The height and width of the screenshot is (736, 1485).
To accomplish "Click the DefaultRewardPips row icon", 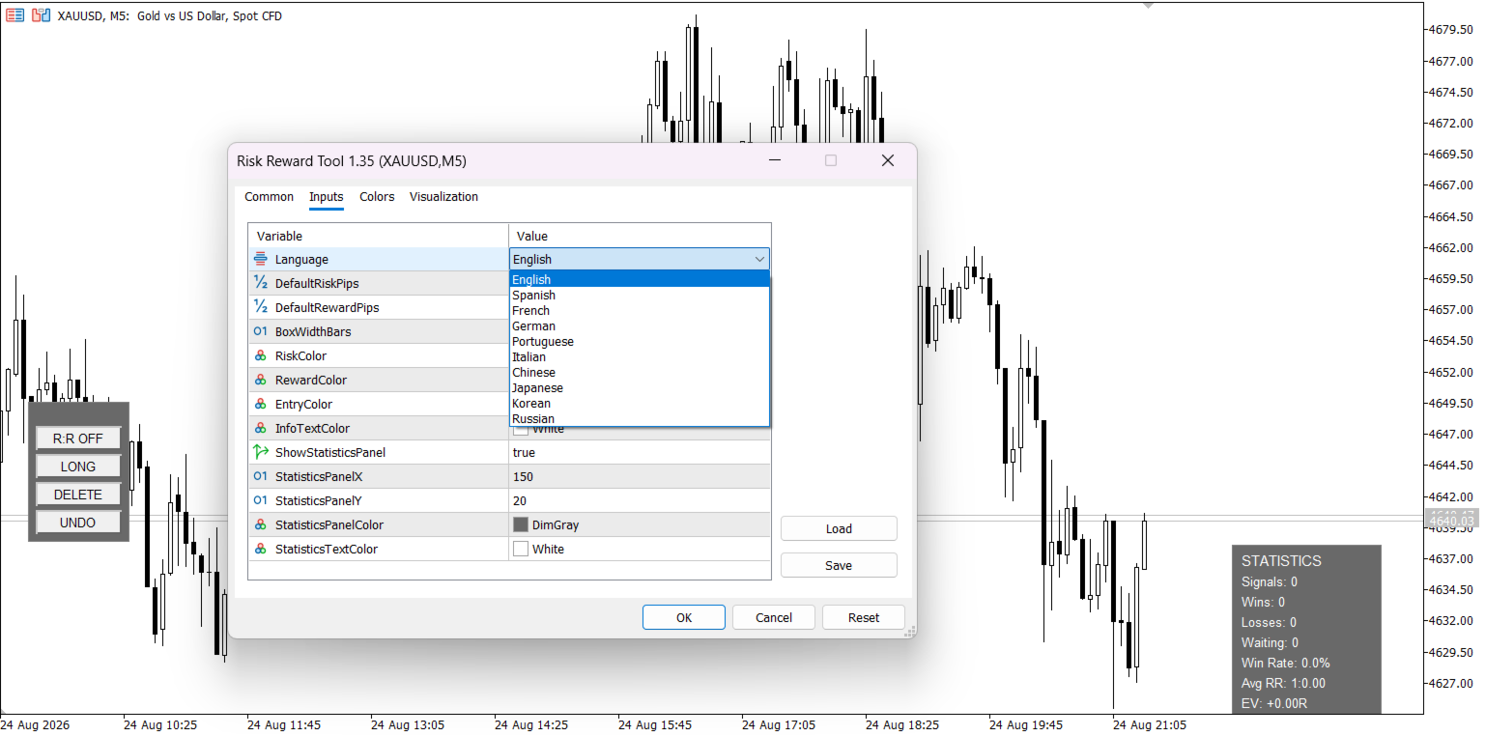I will pos(261,307).
